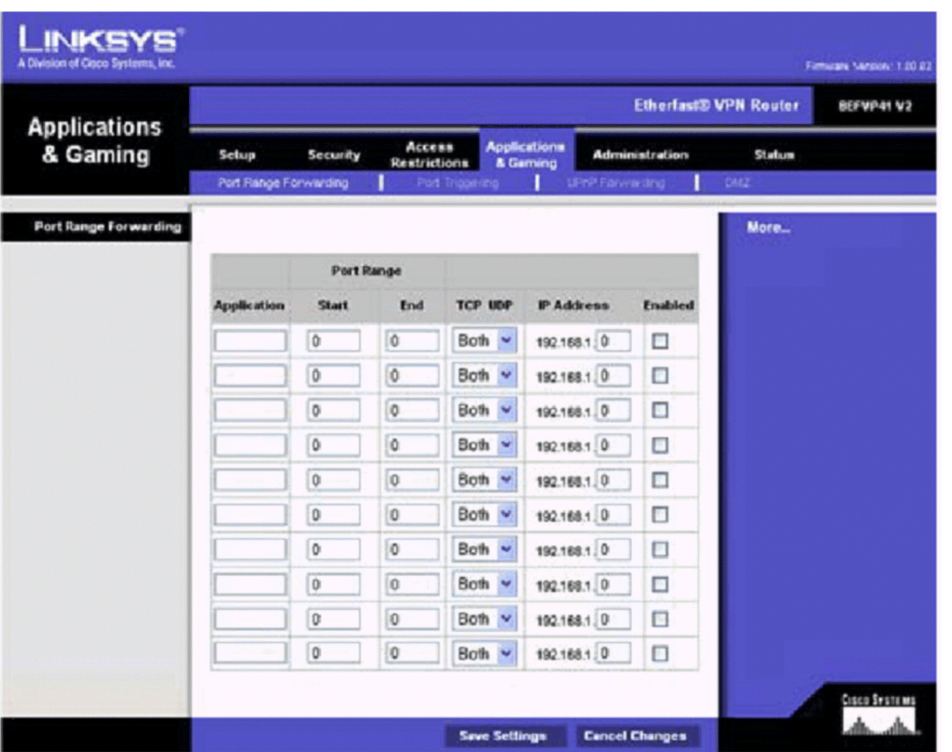Click the Cisco Systems logo
The width and height of the screenshot is (952, 752).
[878, 714]
